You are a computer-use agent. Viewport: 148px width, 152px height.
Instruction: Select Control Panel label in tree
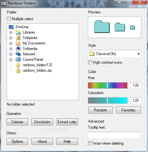pyautogui.click(x=33, y=60)
